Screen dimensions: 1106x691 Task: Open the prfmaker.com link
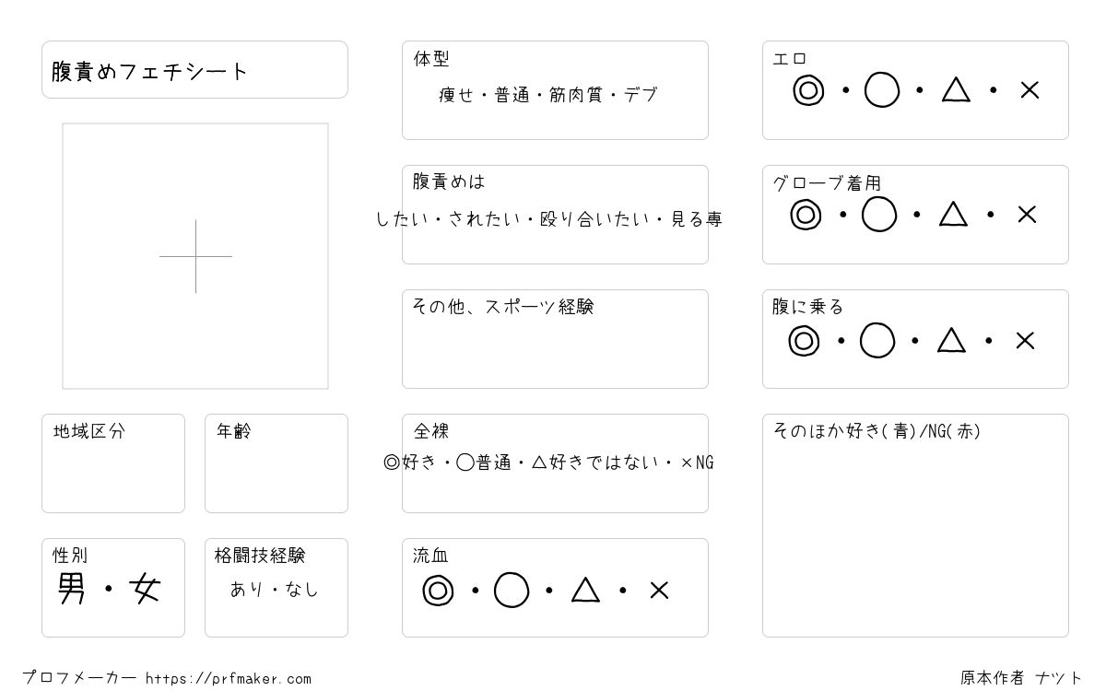(229, 679)
